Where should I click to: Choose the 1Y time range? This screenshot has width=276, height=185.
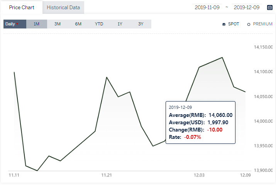click(x=120, y=24)
